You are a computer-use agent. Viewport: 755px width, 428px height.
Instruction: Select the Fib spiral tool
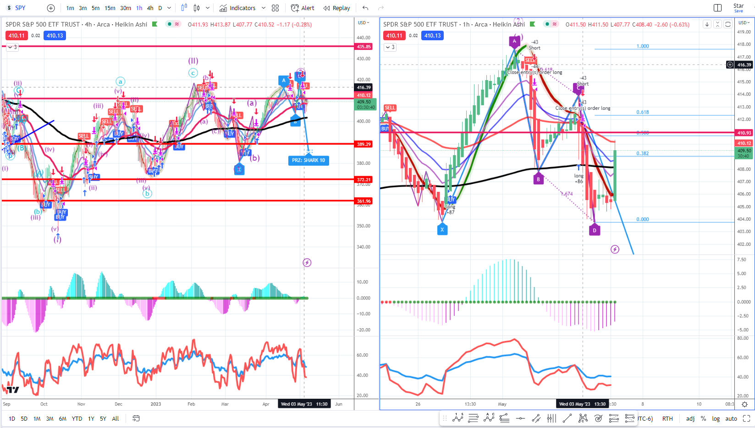598,418
